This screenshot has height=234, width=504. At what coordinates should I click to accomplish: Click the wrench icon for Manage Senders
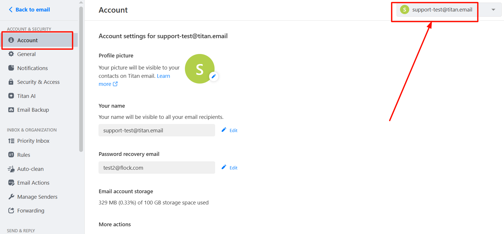click(11, 197)
